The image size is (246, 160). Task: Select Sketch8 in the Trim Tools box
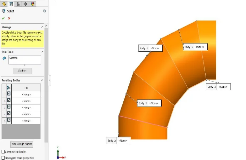click(13, 58)
